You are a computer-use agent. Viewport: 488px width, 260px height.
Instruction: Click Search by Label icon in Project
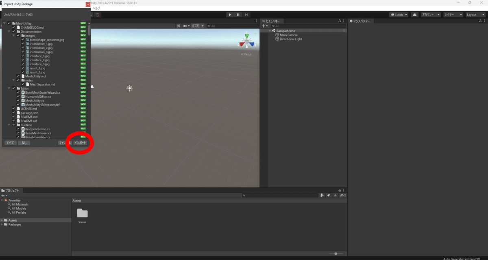(x=328, y=196)
